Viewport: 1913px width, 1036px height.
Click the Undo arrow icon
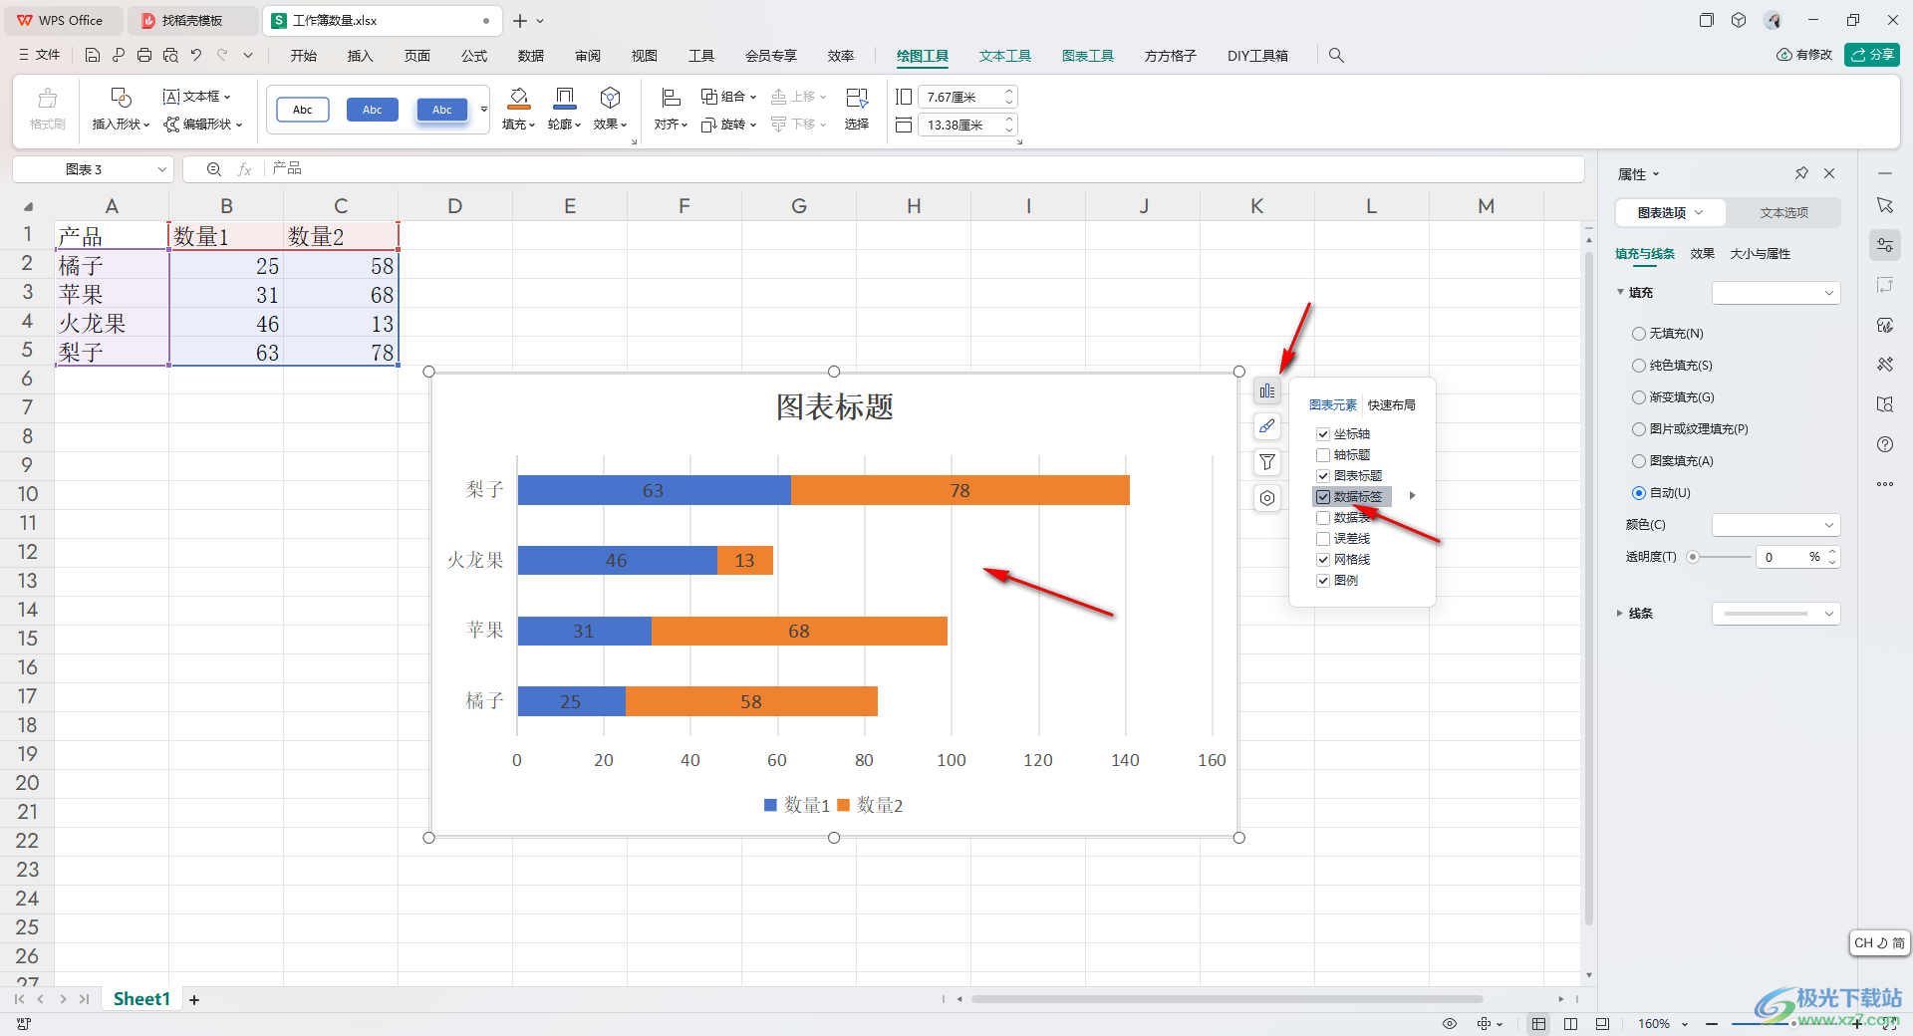[196, 56]
